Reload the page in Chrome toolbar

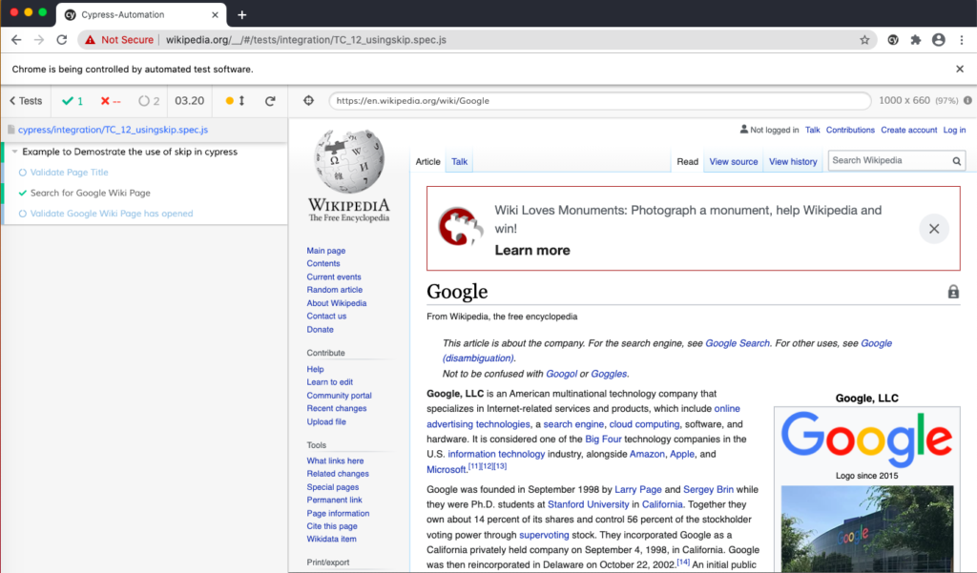click(62, 40)
